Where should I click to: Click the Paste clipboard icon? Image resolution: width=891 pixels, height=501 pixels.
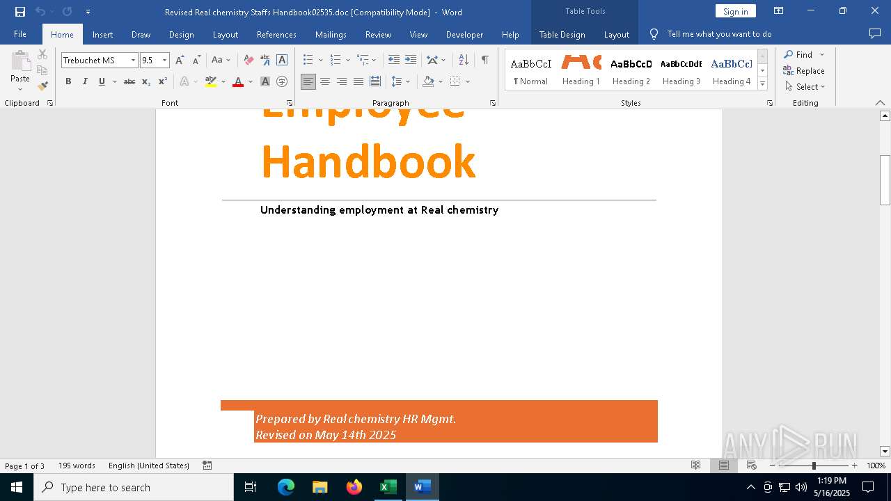(x=20, y=61)
